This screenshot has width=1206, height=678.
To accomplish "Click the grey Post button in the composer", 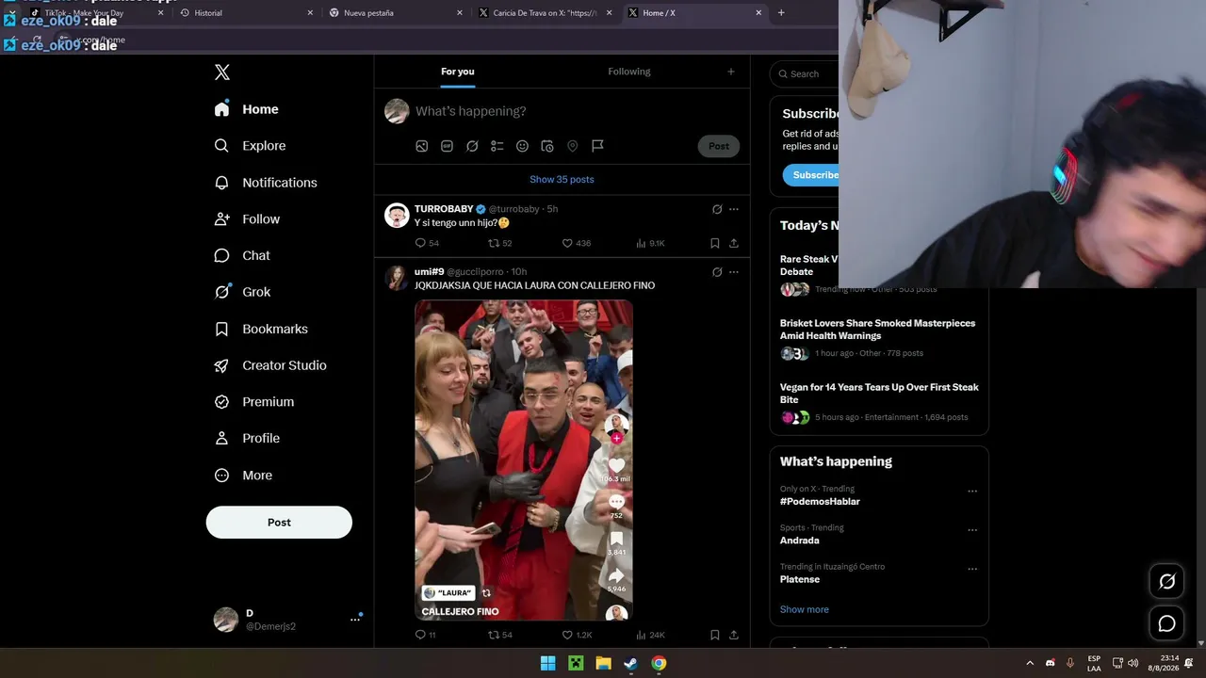I will (x=719, y=146).
